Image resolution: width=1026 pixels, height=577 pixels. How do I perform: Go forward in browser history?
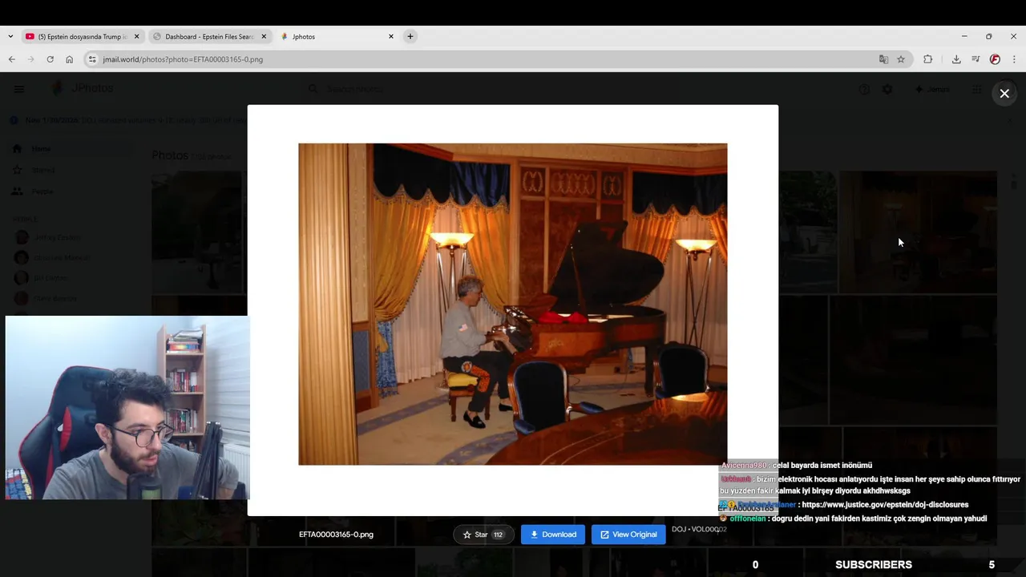(30, 59)
